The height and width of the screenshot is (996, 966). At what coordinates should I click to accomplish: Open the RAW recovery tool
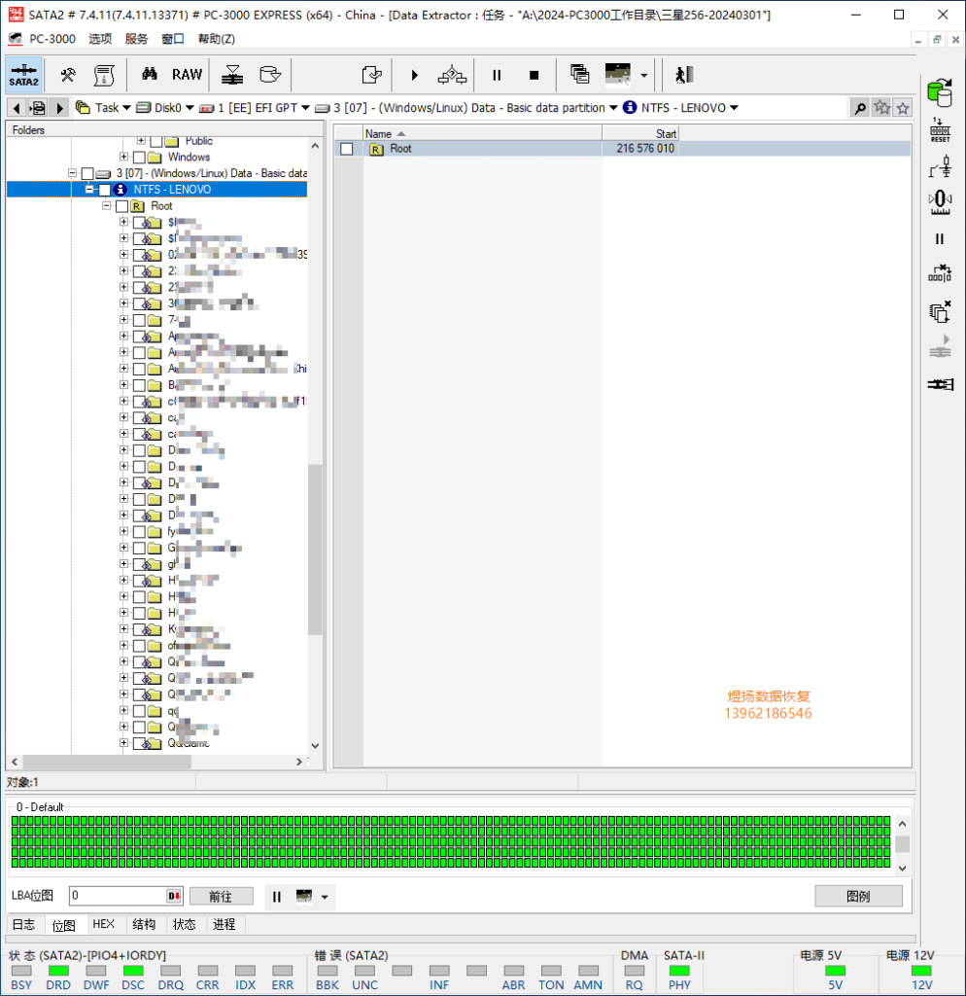pyautogui.click(x=187, y=75)
